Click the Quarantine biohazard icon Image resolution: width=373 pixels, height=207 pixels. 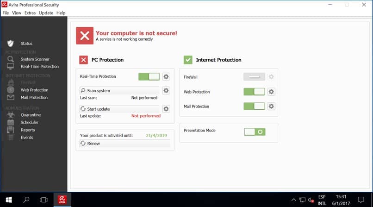coord(11,115)
